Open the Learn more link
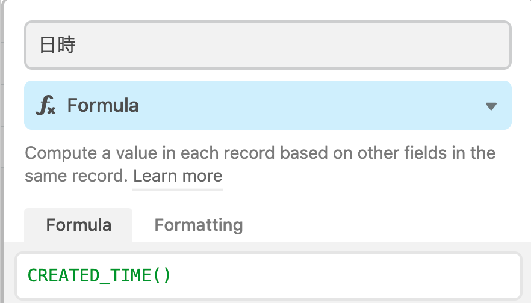 pos(178,176)
